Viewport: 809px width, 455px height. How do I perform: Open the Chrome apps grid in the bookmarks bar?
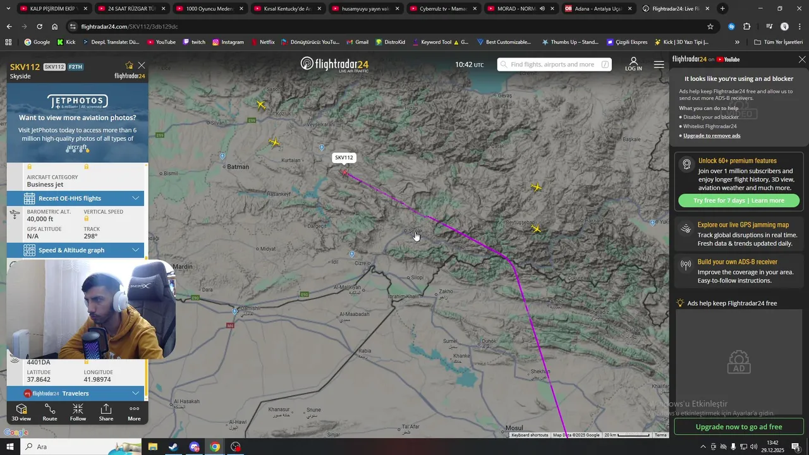point(8,42)
